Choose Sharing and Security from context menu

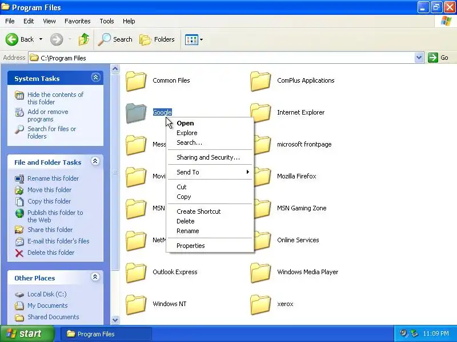210,157
